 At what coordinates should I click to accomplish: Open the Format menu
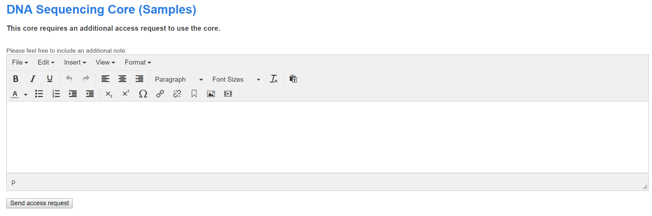pyautogui.click(x=138, y=62)
